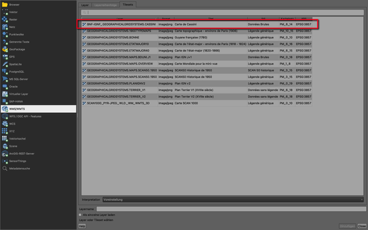Open the Interpretation Voreinstellung dropdown
This screenshot has height=230, width=368.
[233, 200]
